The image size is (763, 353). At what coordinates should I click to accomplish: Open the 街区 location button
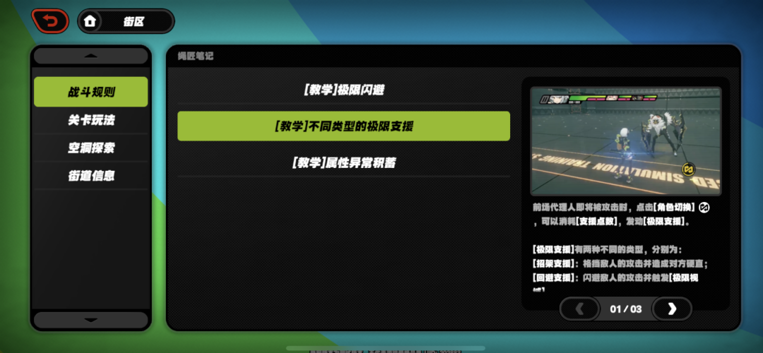126,21
